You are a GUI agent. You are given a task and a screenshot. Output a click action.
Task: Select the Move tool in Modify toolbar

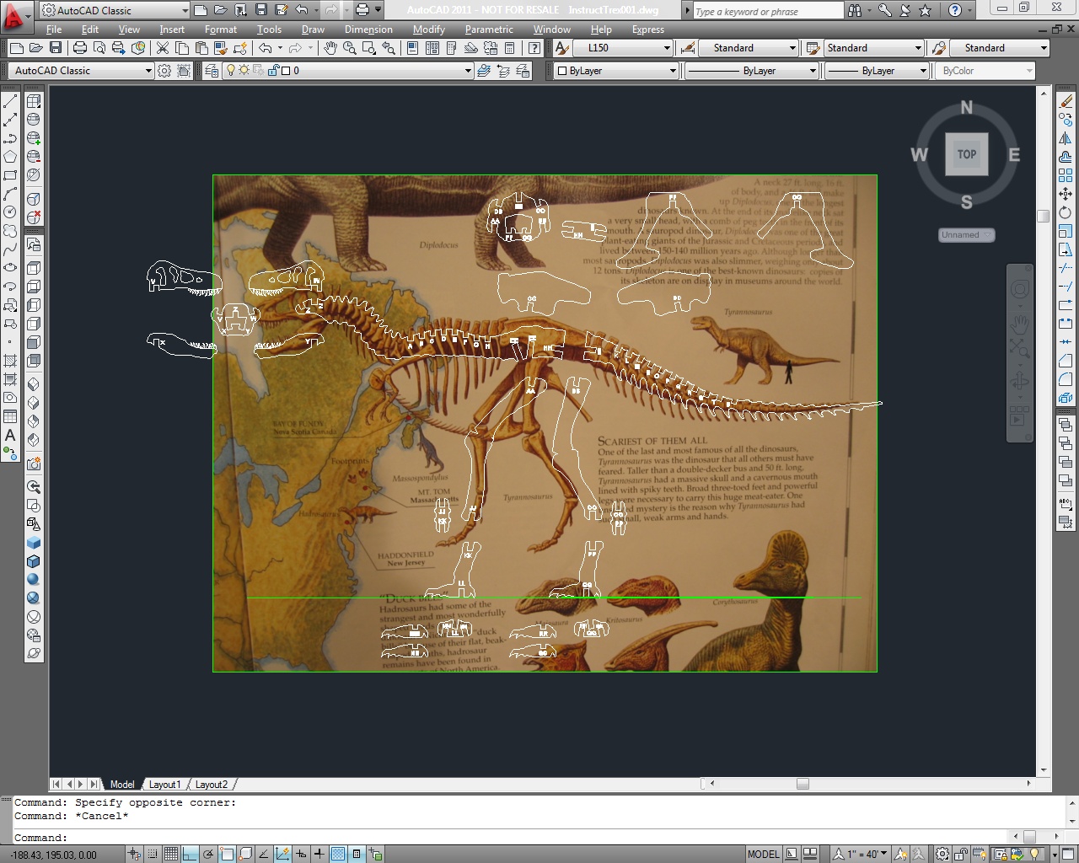[1066, 194]
